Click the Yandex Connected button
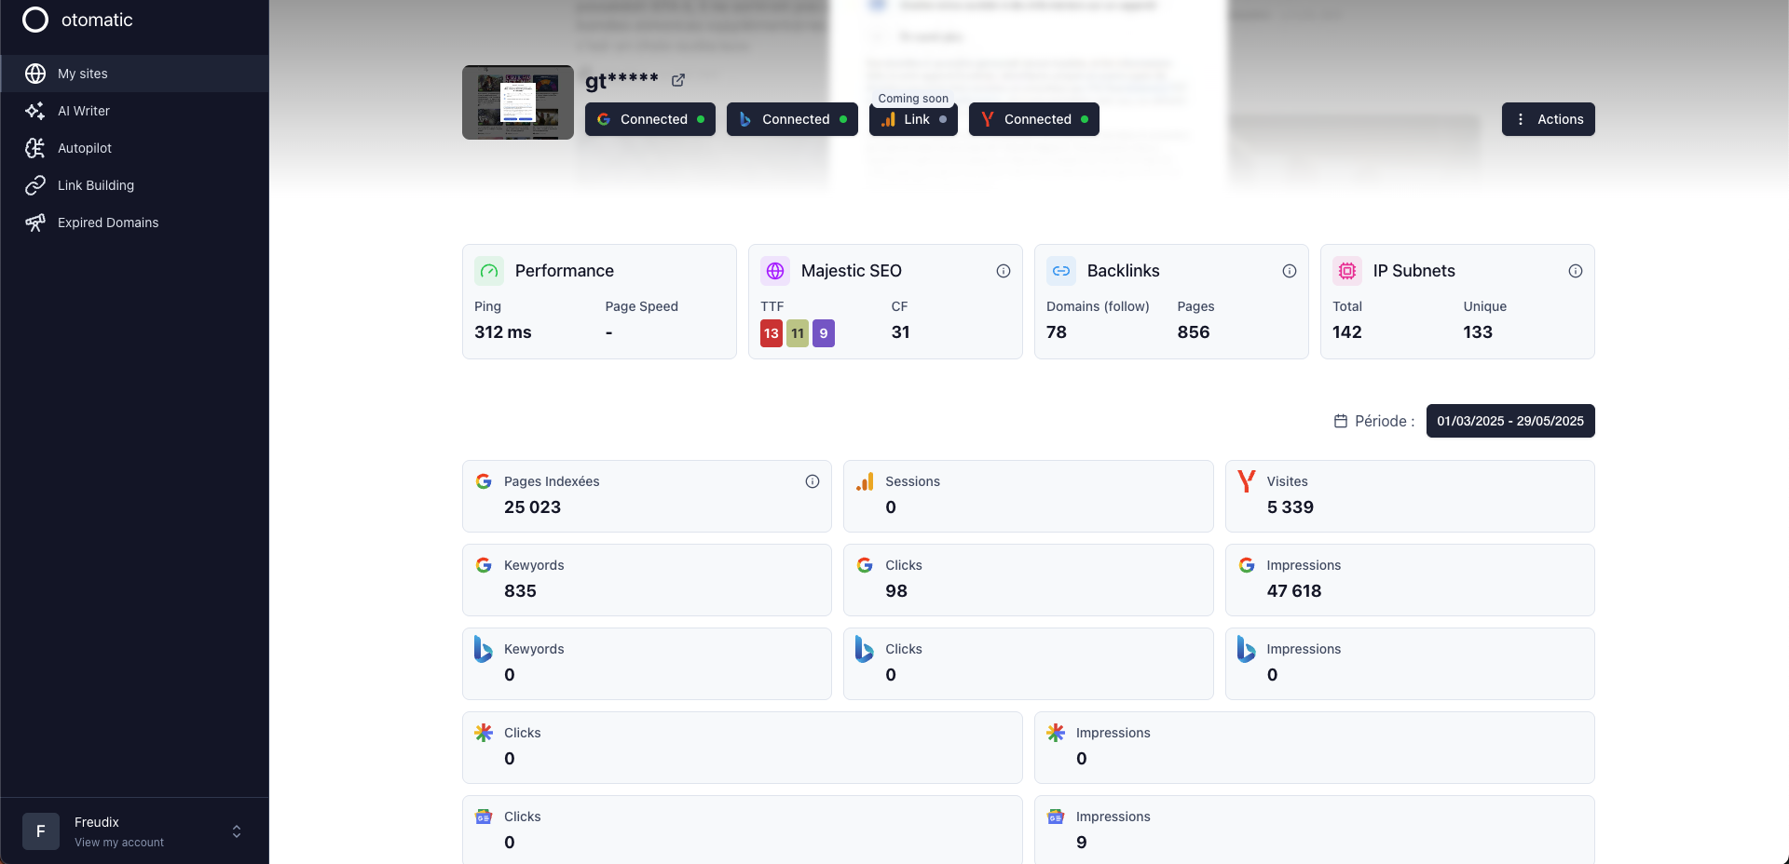 tap(1033, 119)
